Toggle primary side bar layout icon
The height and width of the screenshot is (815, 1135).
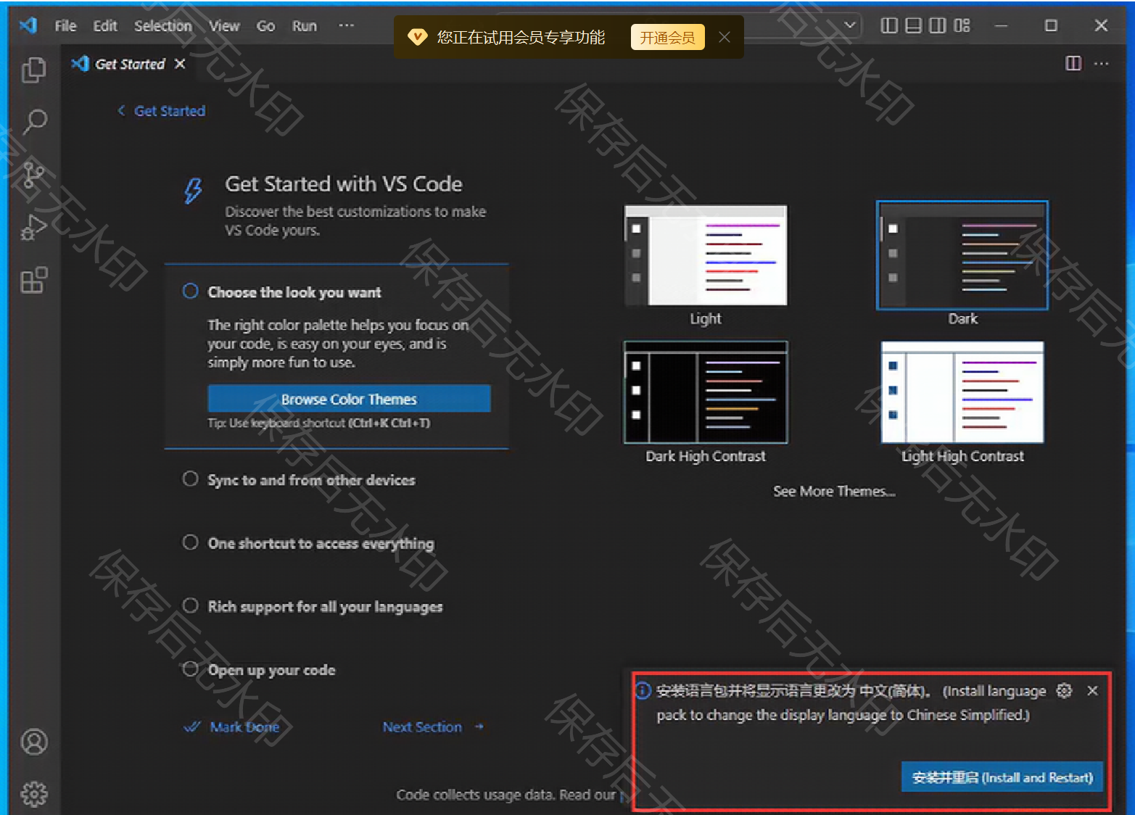(888, 25)
